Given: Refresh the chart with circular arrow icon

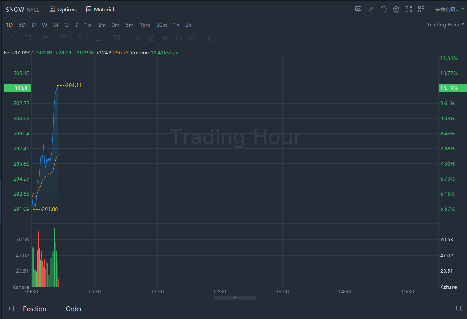Looking at the screenshot, I should click(384, 10).
